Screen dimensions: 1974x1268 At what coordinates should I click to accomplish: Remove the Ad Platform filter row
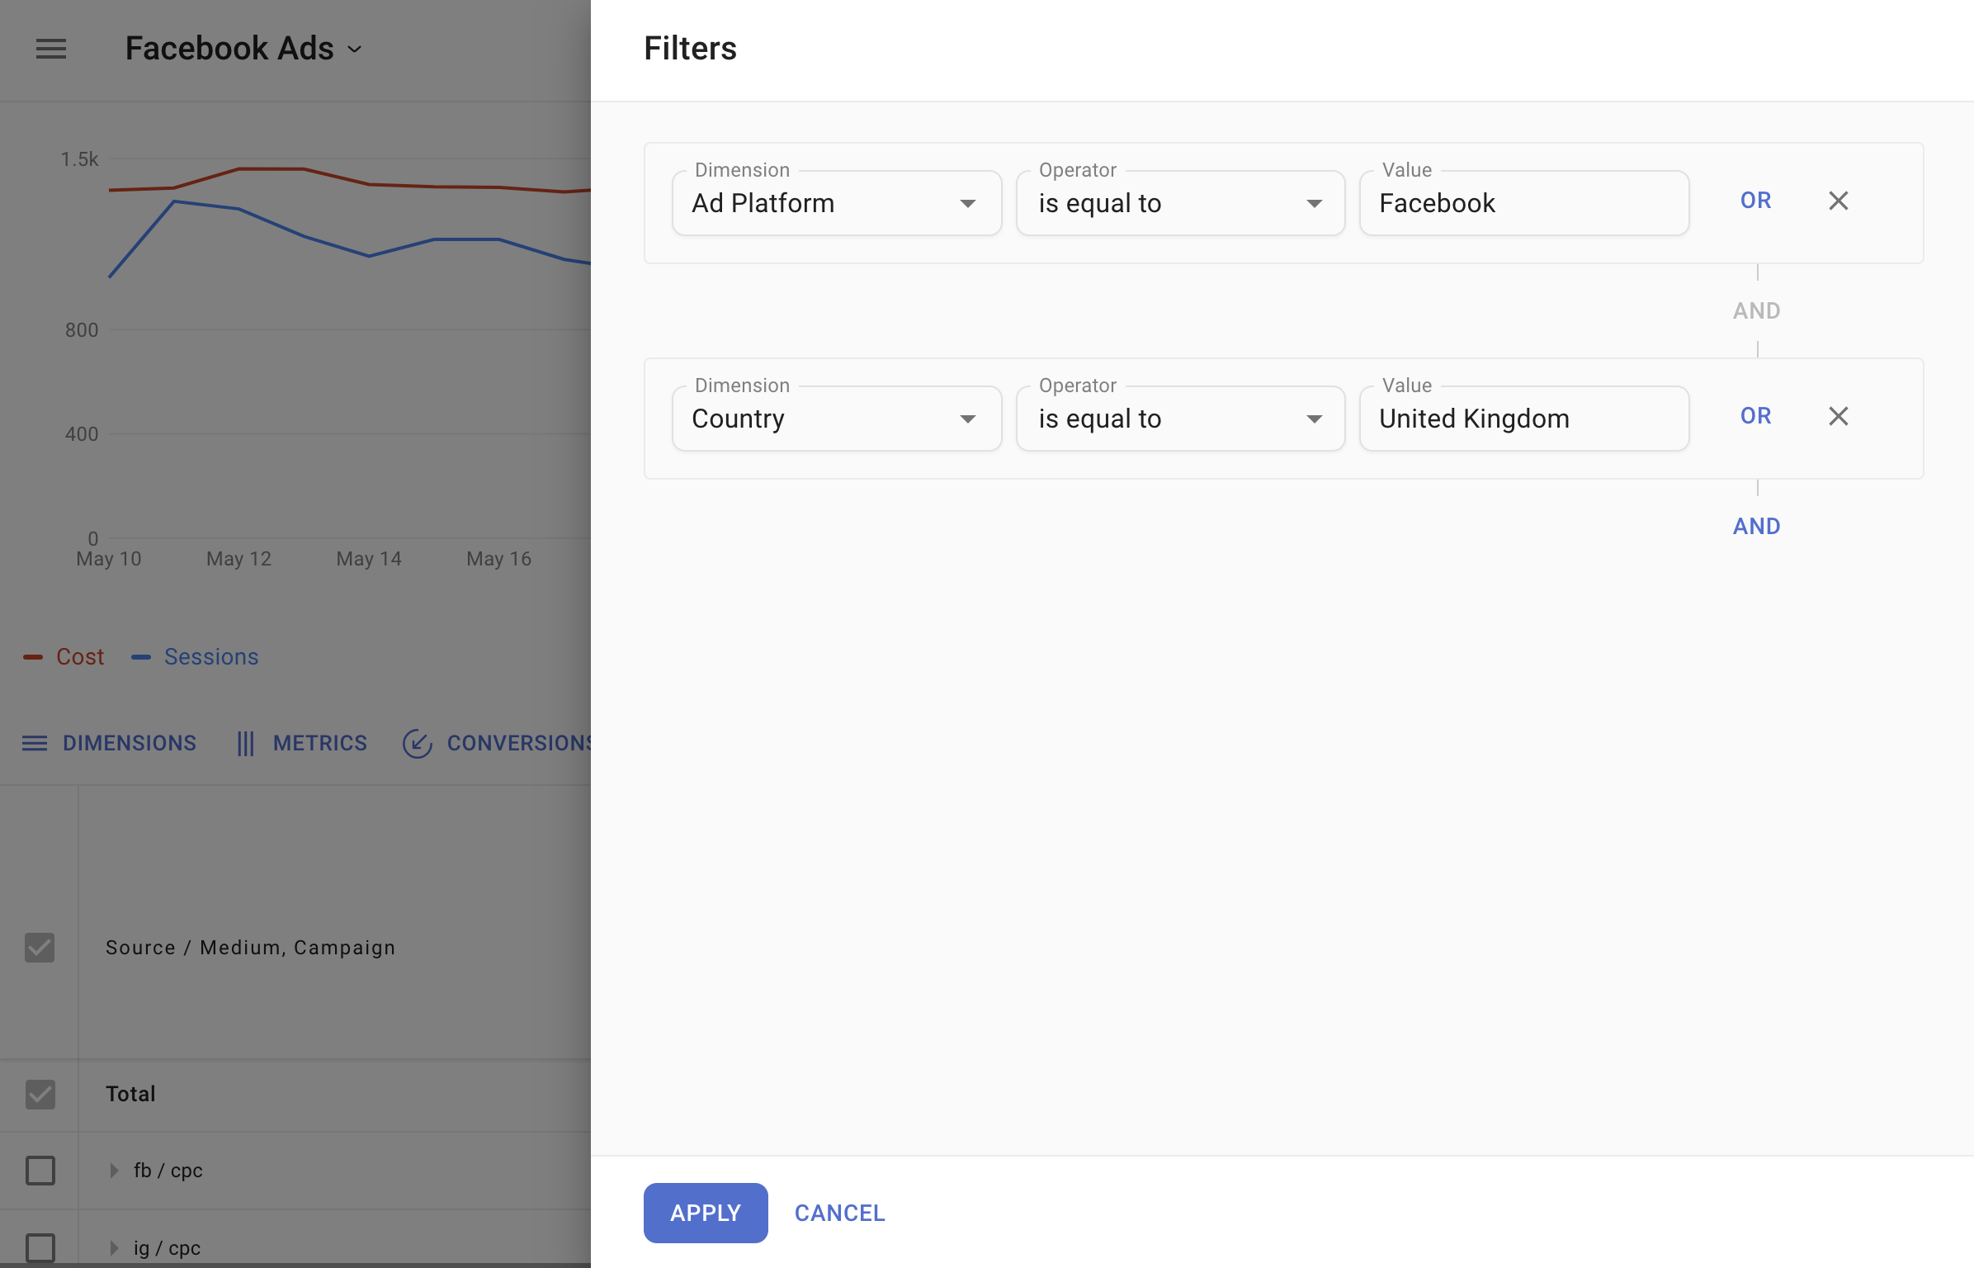[x=1838, y=201]
